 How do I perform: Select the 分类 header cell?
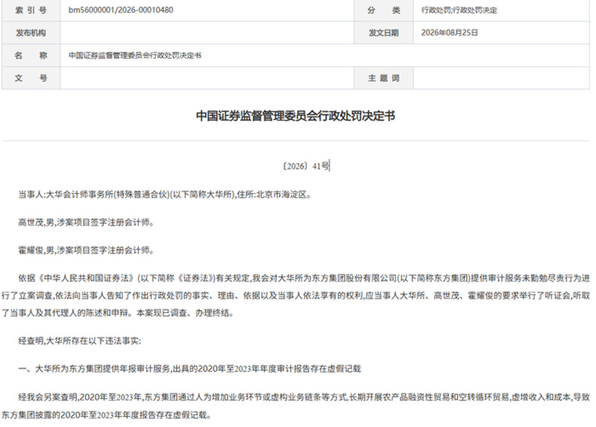coord(384,10)
